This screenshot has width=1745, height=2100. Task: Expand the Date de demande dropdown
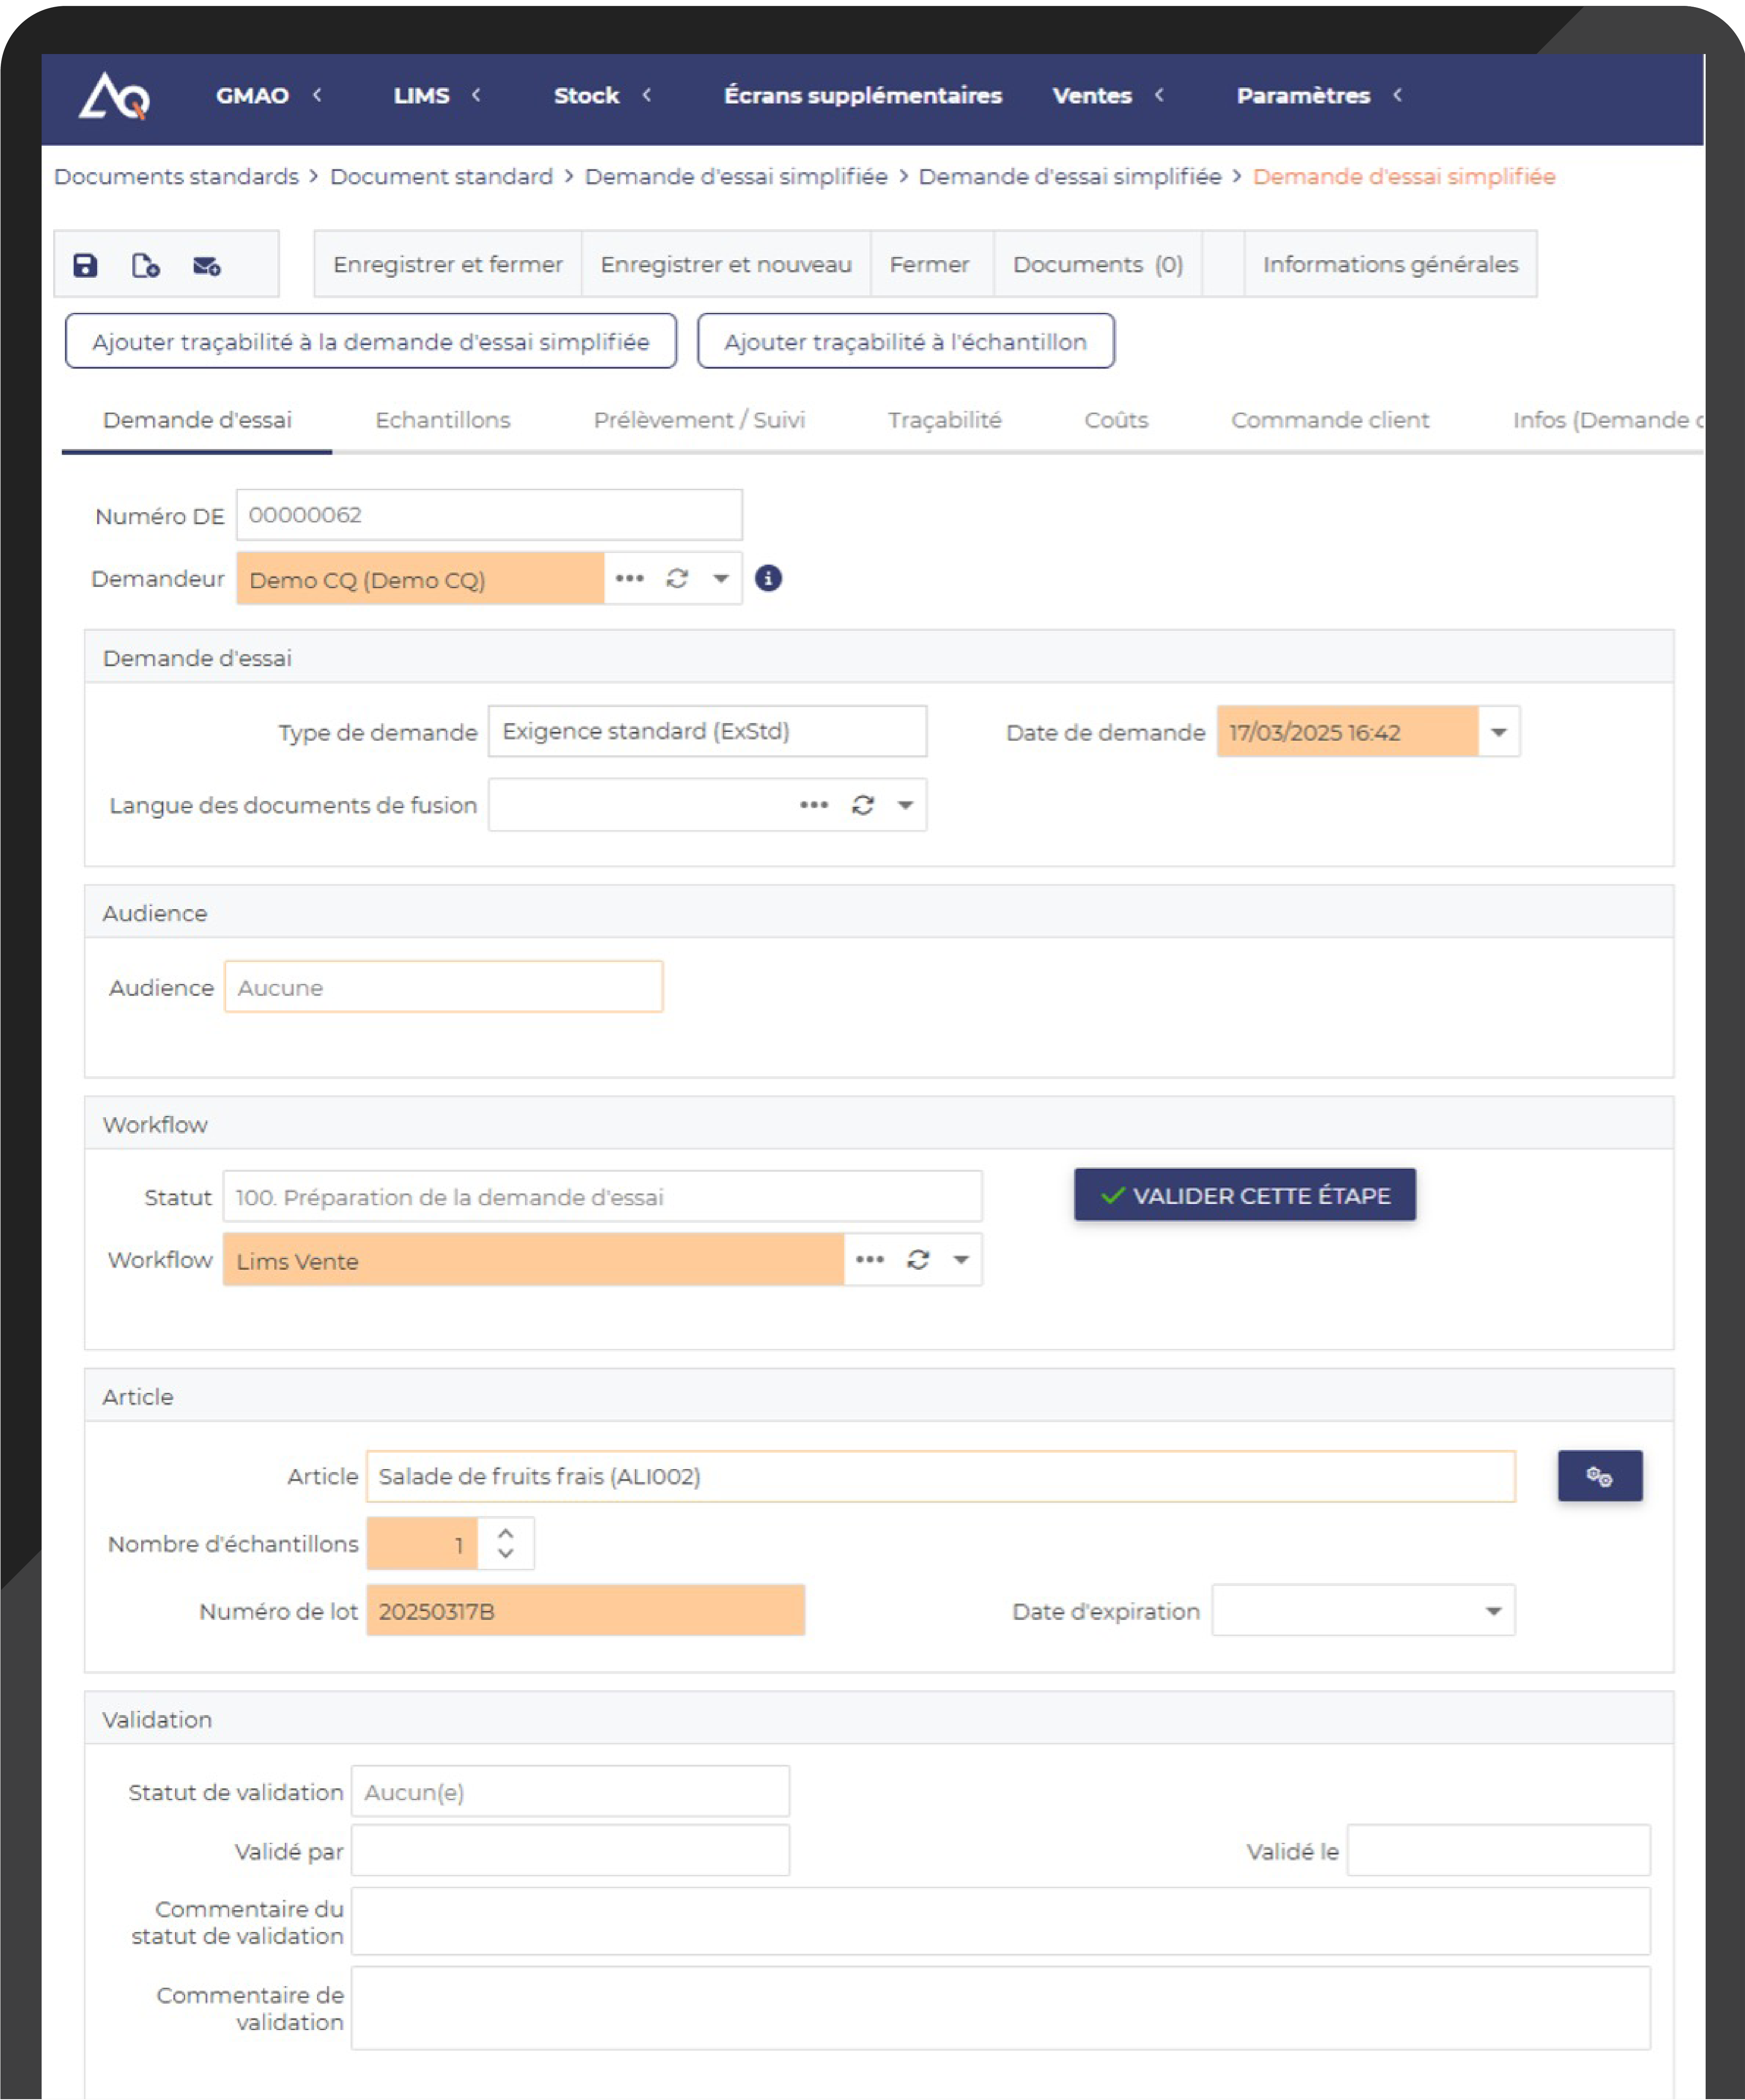click(x=1498, y=732)
